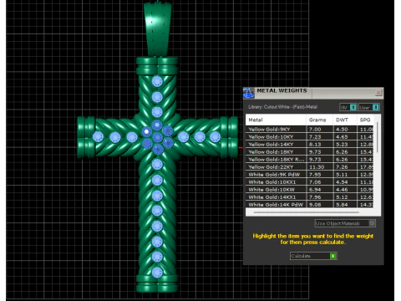Viewport: 401px width, 301px height.
Task: Click the Metal Weights scale icon
Action: tap(248, 93)
